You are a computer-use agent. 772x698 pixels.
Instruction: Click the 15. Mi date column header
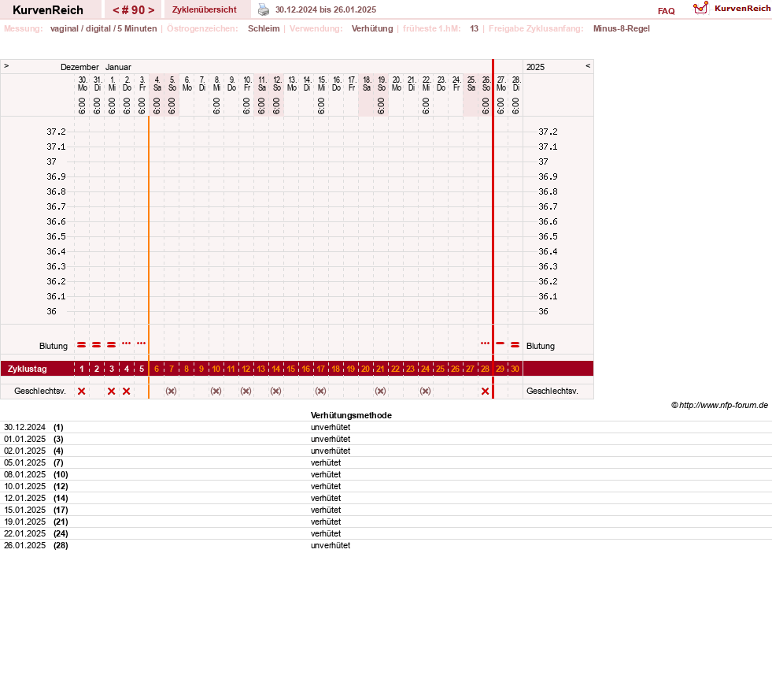click(x=322, y=84)
